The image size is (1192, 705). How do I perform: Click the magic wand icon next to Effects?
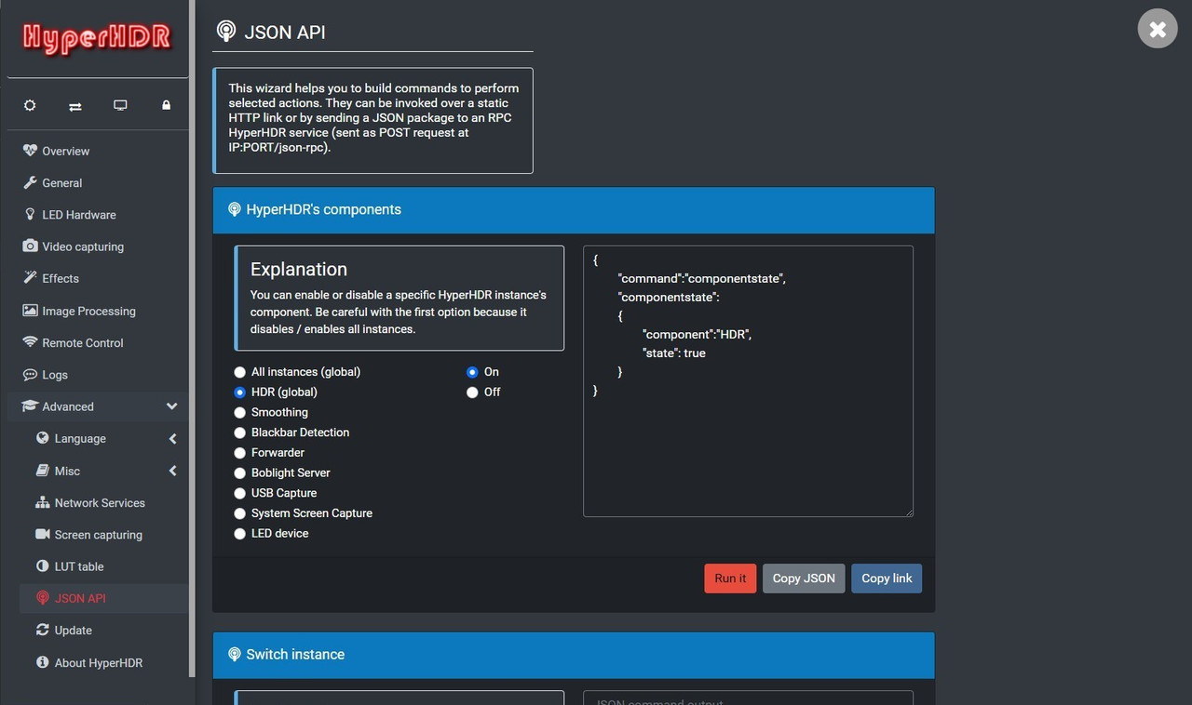click(x=30, y=278)
